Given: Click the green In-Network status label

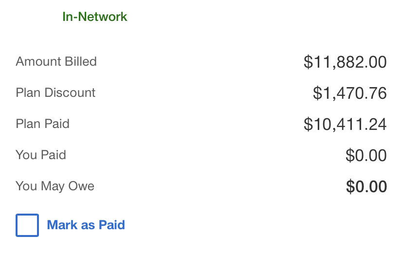Looking at the screenshot, I should [x=95, y=17].
